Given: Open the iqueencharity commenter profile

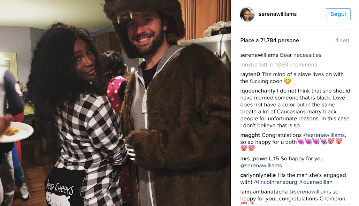Looking at the screenshot, I should tap(258, 91).
